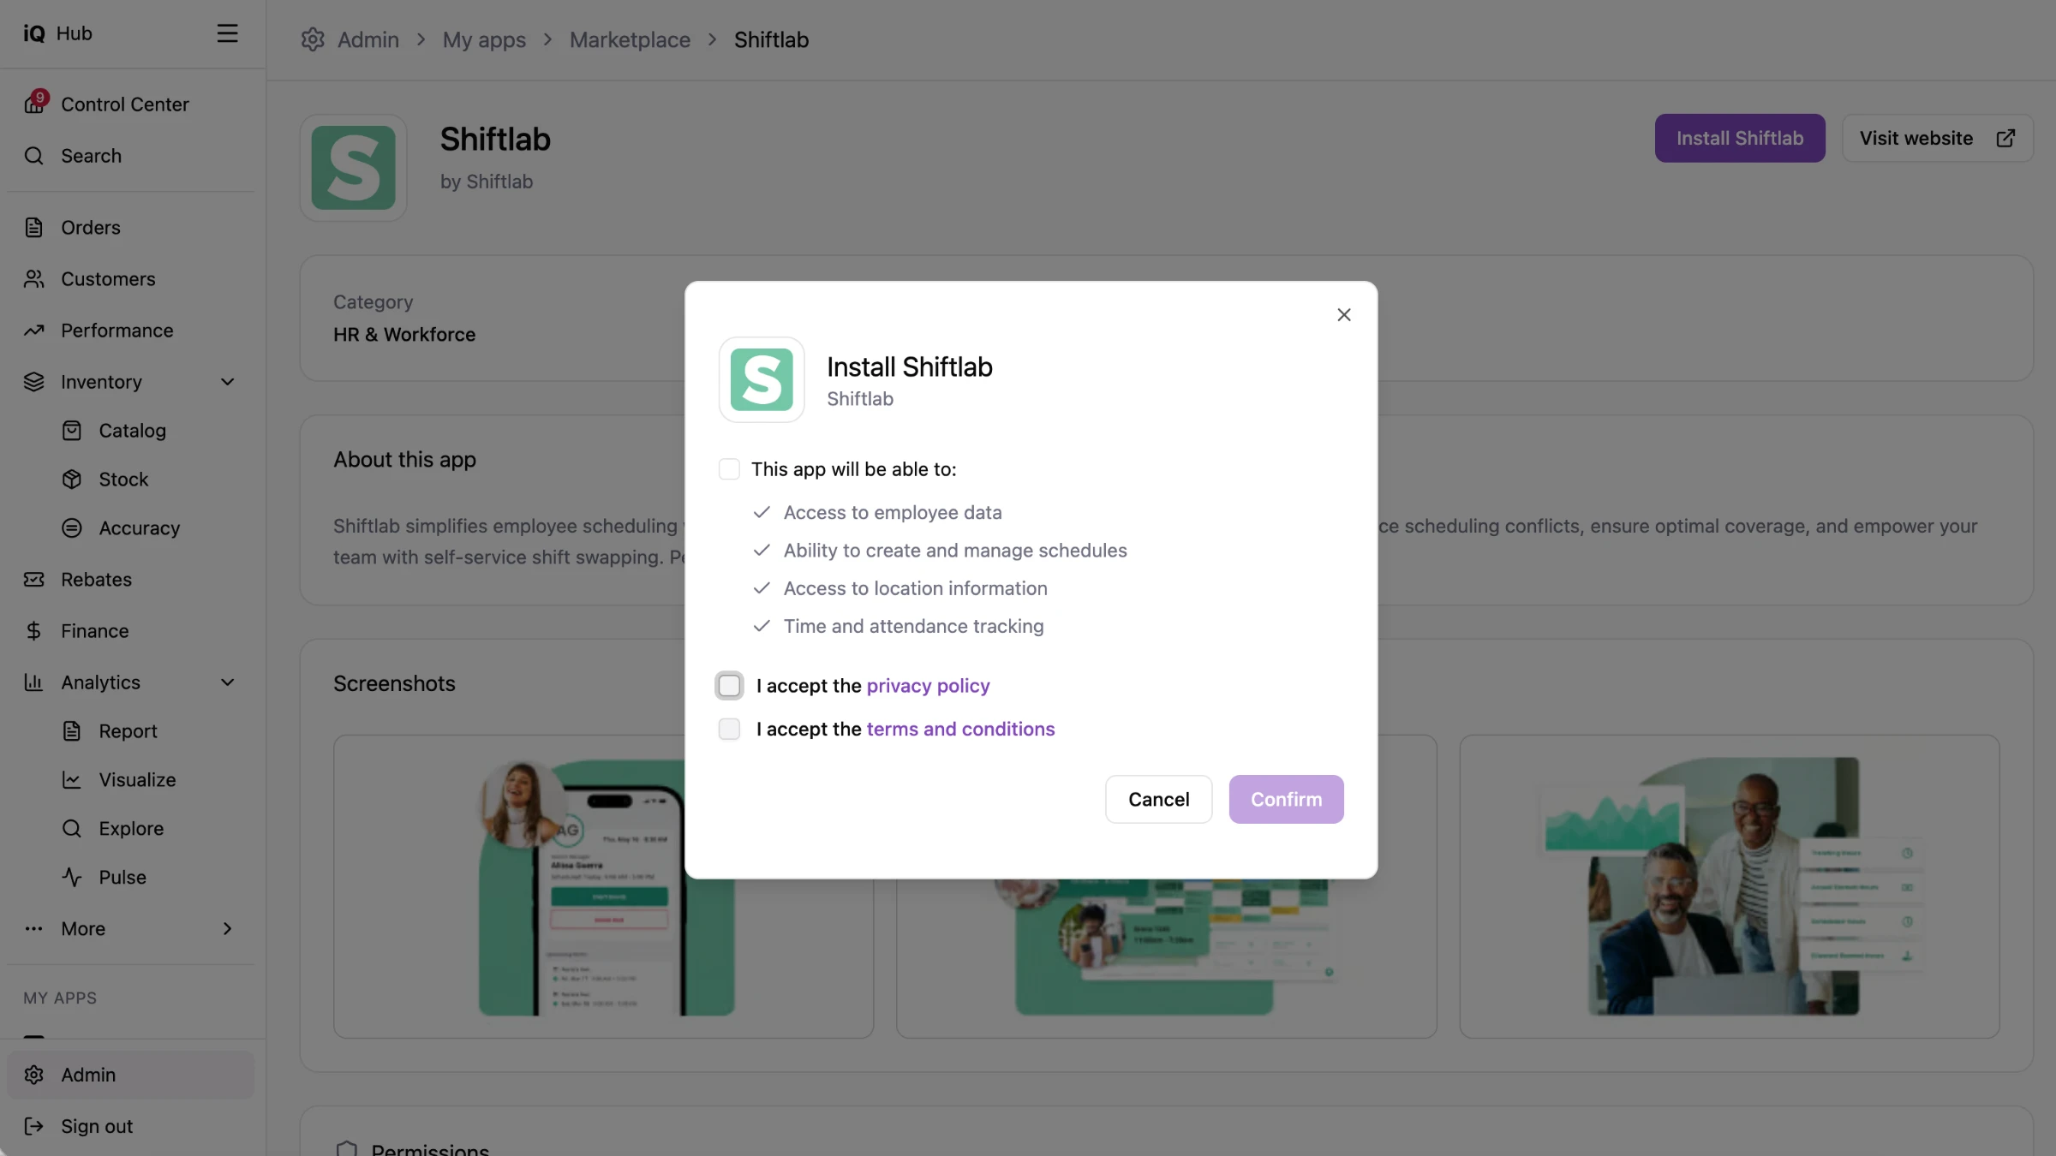Image resolution: width=2056 pixels, height=1156 pixels.
Task: Open Control Center from sidebar
Action: coord(130,104)
